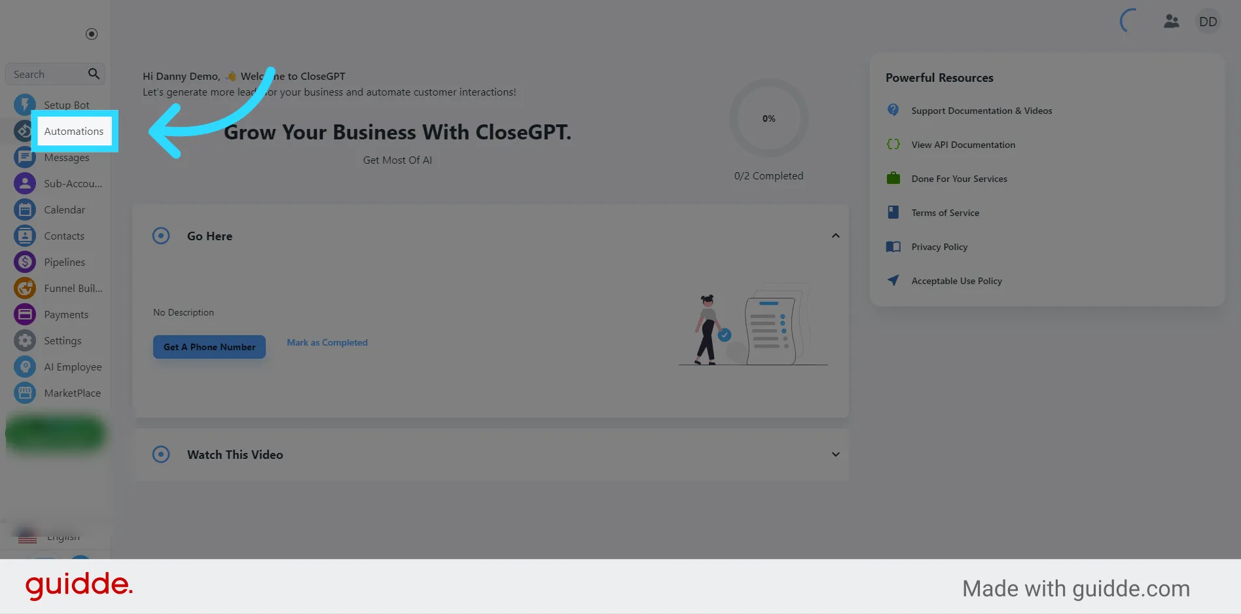Open the Privacy Policy link
This screenshot has width=1241, height=614.
click(939, 247)
